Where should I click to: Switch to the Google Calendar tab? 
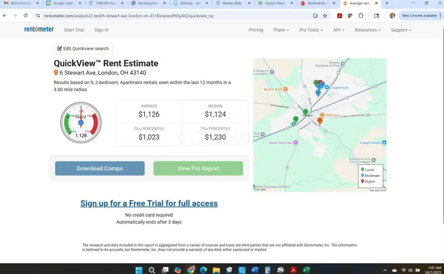pos(63,3)
